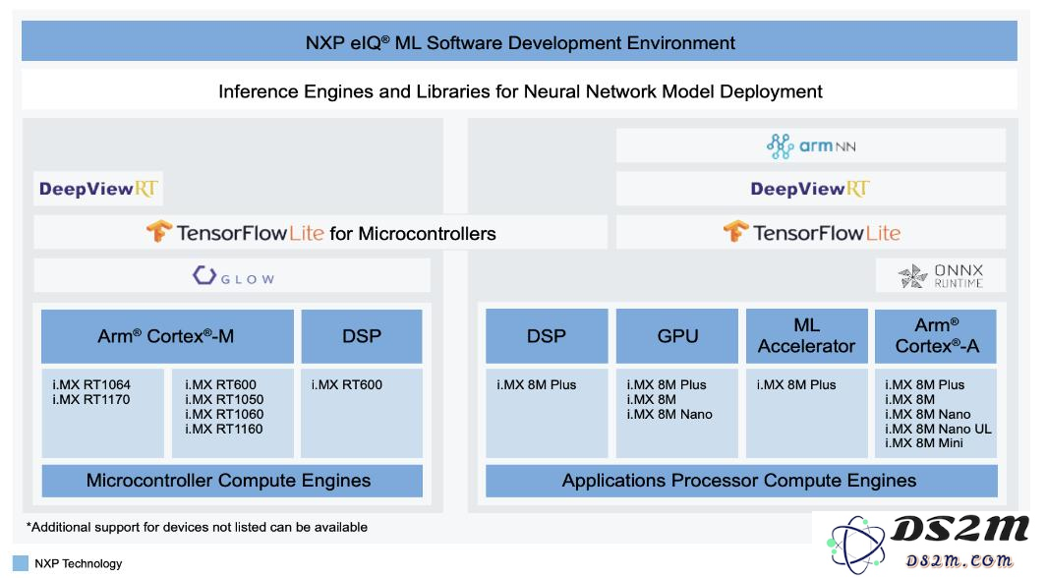Select the Arm Cortex-M block
Image resolution: width=1046 pixels, height=578 pixels.
coord(167,336)
